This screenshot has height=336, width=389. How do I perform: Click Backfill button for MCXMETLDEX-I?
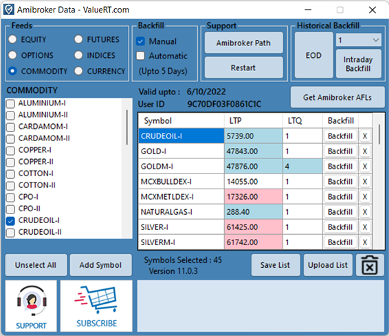coord(340,197)
